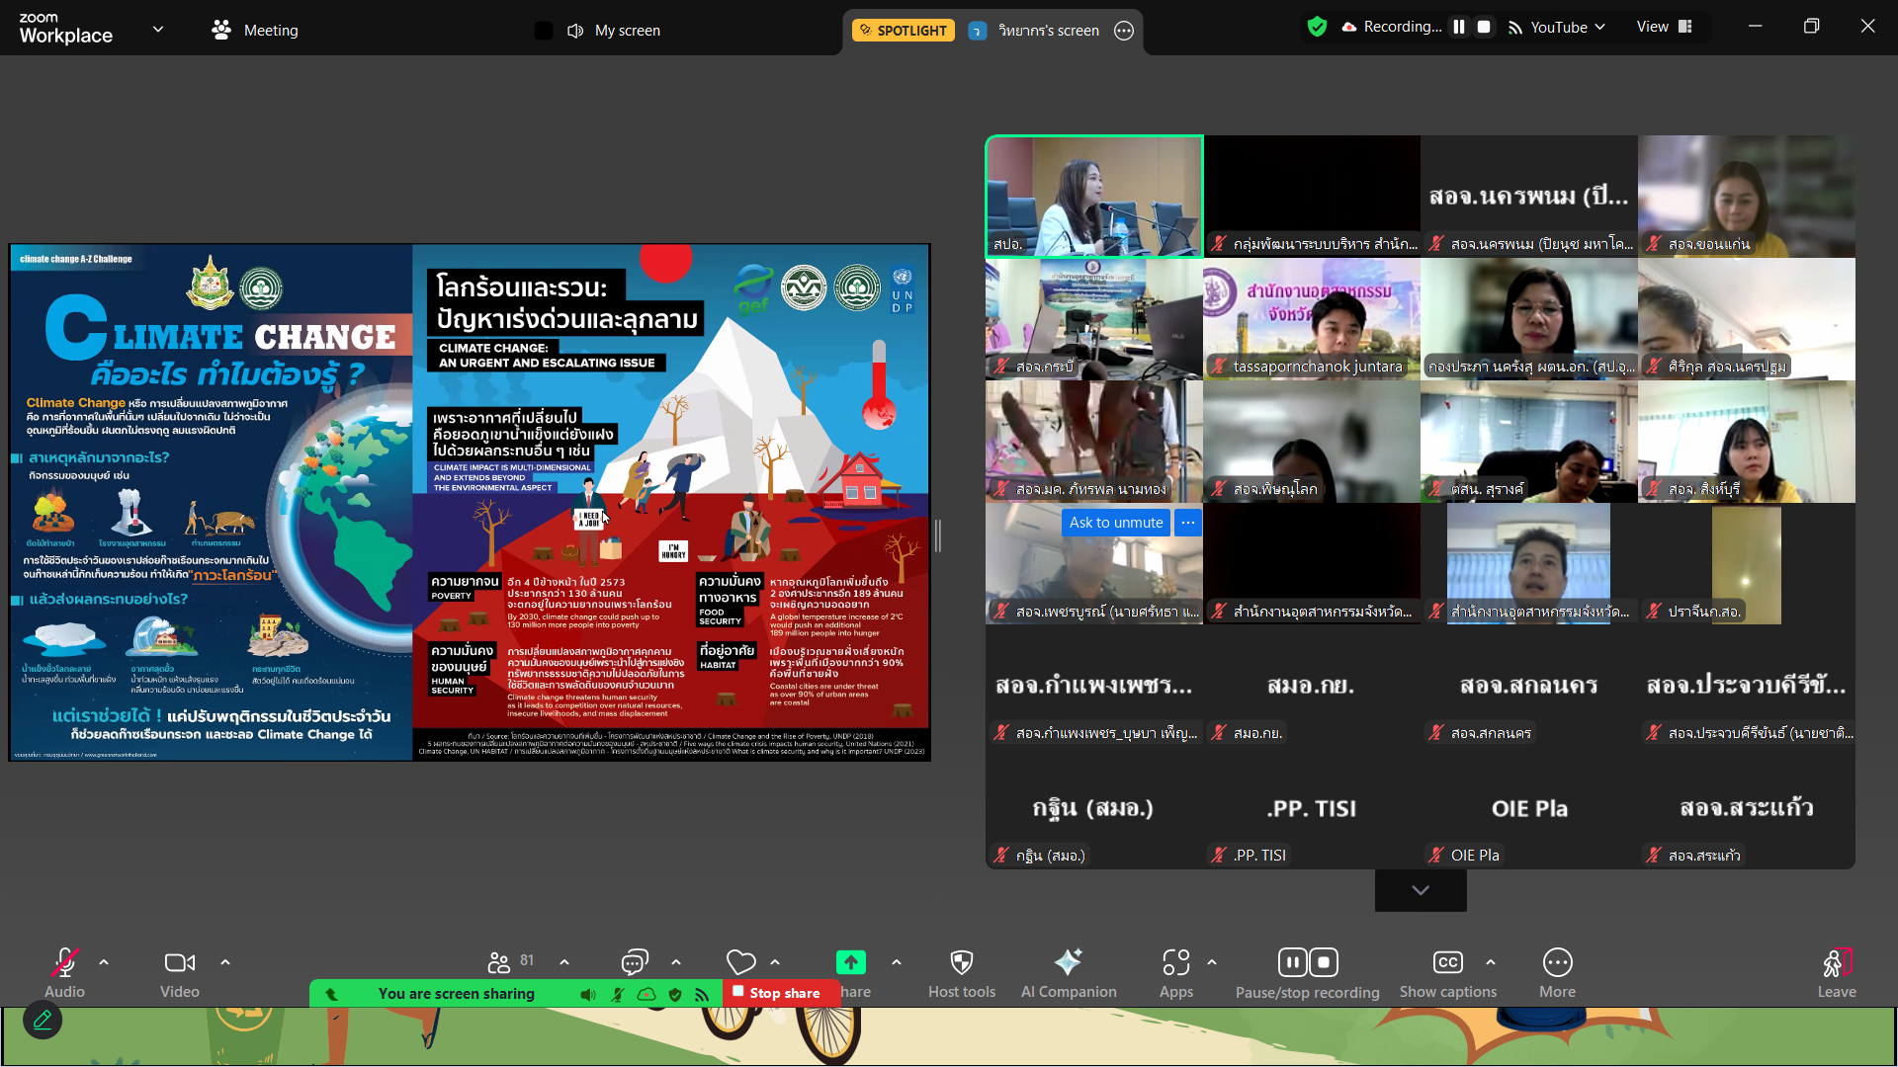The height and width of the screenshot is (1067, 1898).
Task: Click the Leave meeting icon
Action: click(x=1836, y=963)
